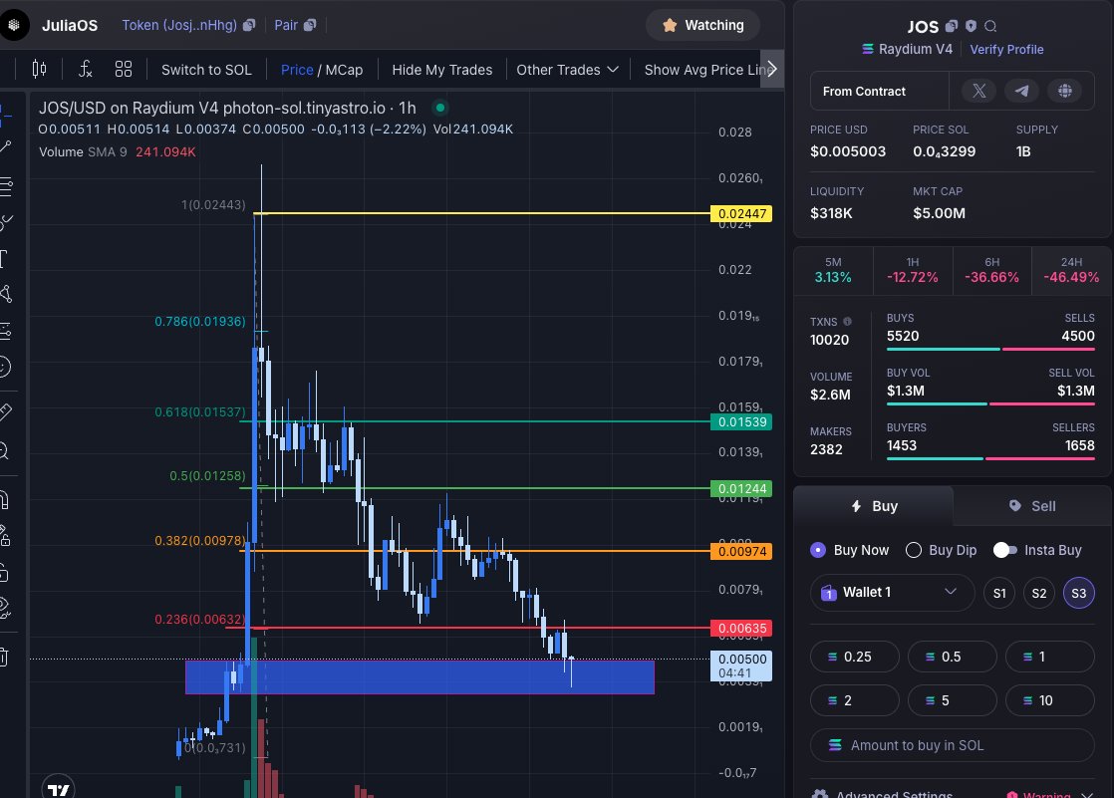Hide all drawings with eye icon
Image resolution: width=1114 pixels, height=798 pixels.
[4, 608]
